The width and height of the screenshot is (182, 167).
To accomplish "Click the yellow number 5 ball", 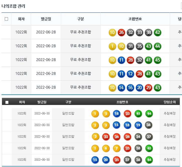I will pos(106,114).
